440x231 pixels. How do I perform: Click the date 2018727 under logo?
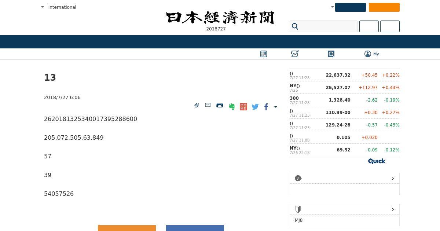click(x=216, y=29)
